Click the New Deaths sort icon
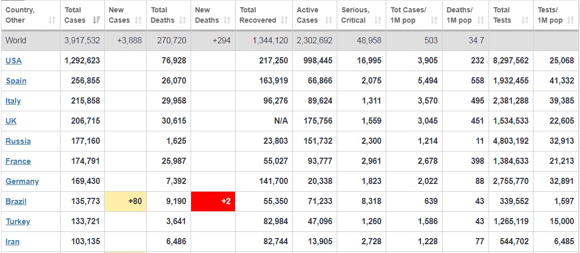 coord(227,21)
